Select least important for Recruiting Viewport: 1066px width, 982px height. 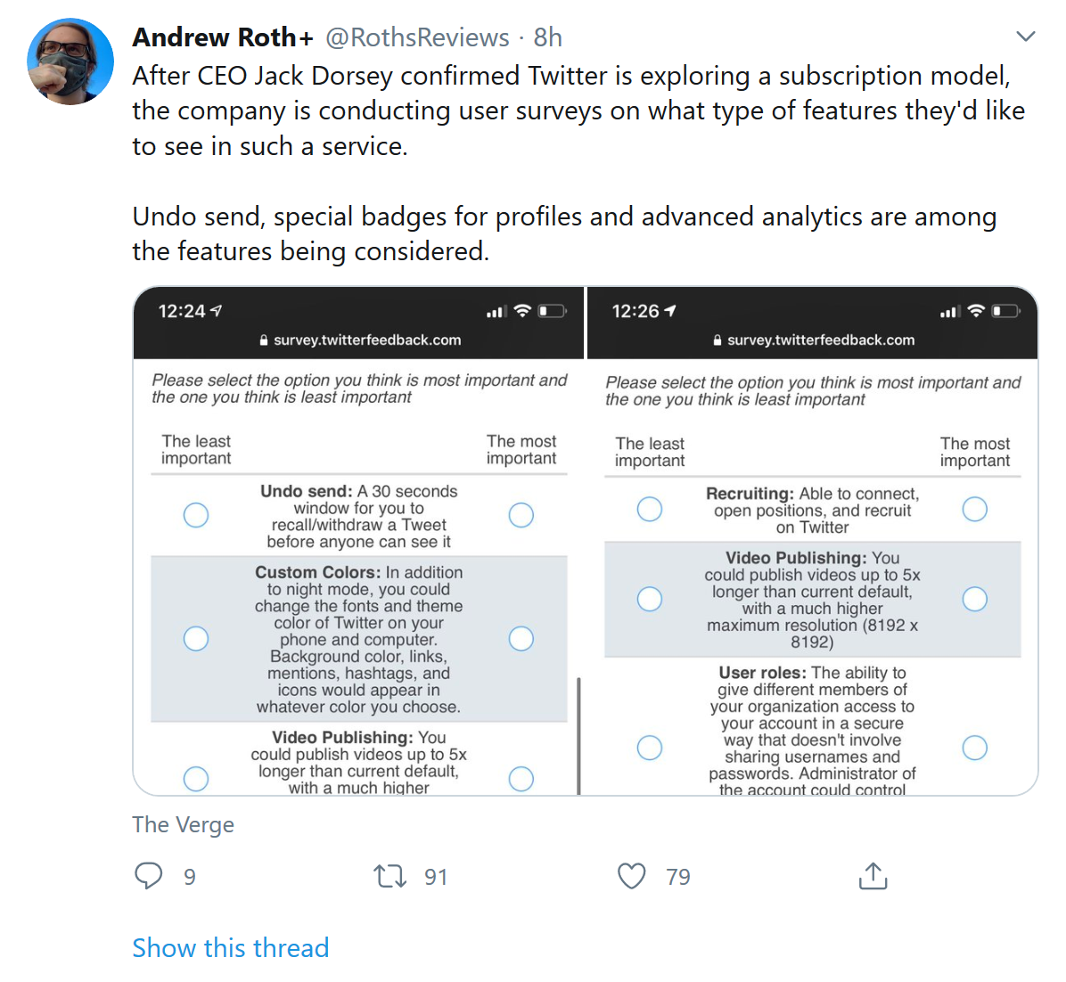click(x=650, y=509)
